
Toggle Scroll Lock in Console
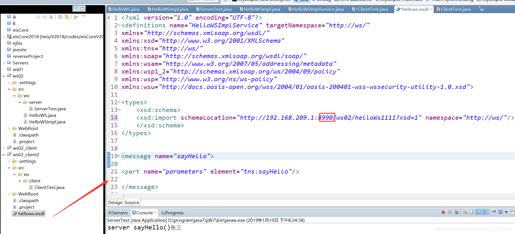(471, 212)
